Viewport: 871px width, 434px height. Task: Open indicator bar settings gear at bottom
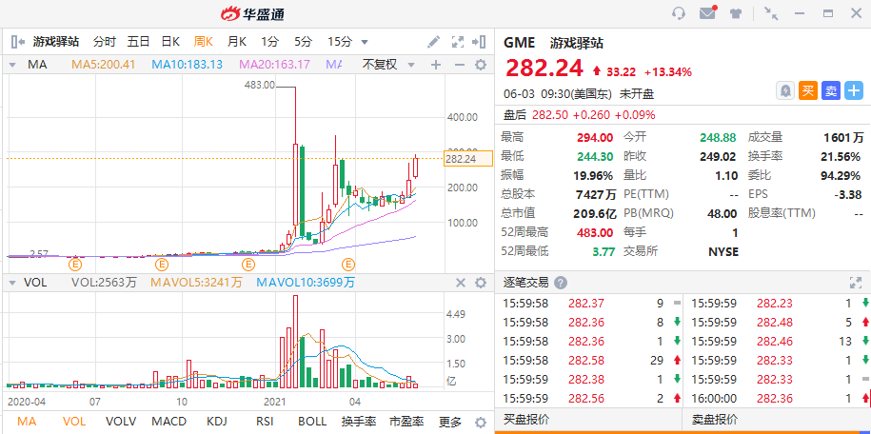point(481,422)
